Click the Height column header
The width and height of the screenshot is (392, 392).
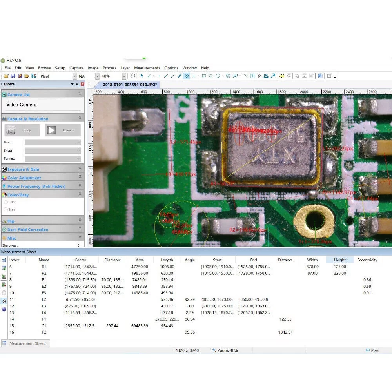point(340,260)
